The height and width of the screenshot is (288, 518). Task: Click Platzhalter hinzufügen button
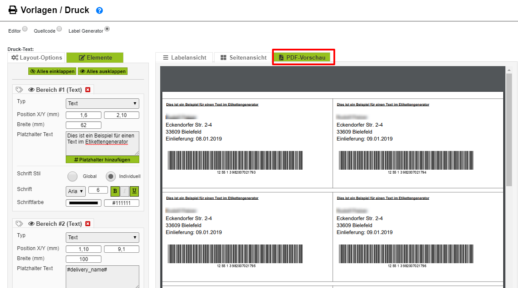pos(102,160)
